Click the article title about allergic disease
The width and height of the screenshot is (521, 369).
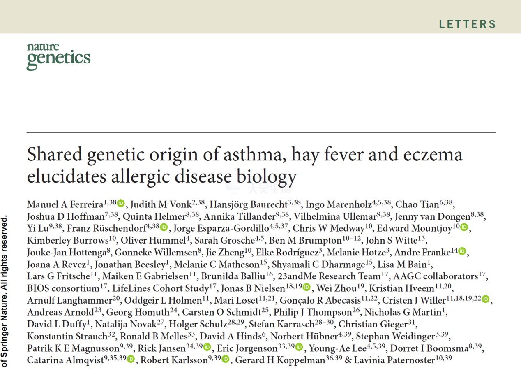[245, 165]
